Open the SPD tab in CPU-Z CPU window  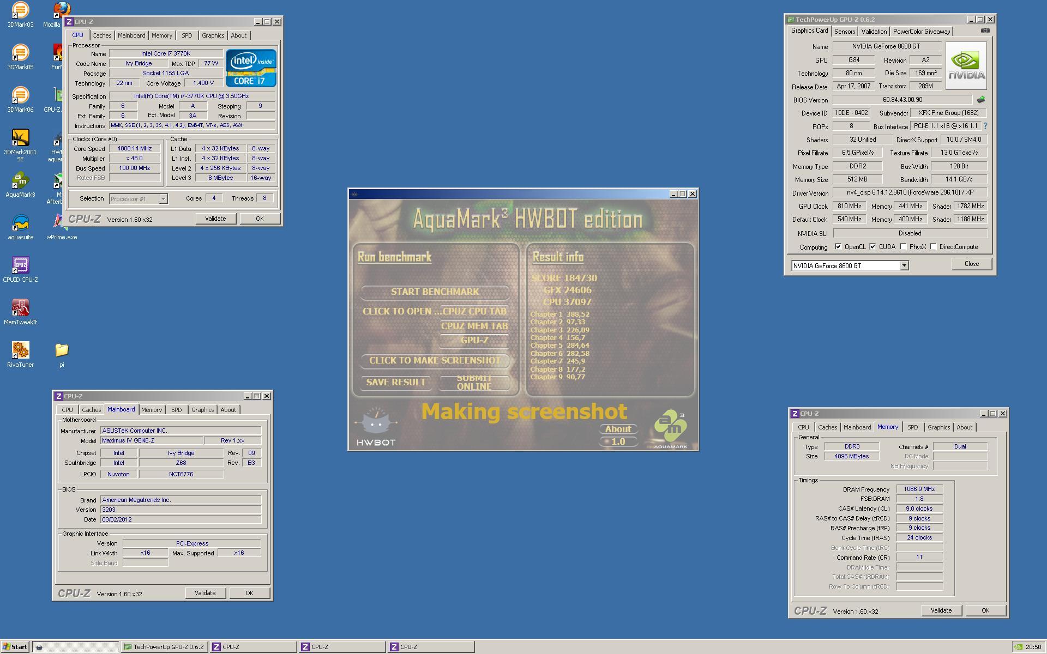187,35
